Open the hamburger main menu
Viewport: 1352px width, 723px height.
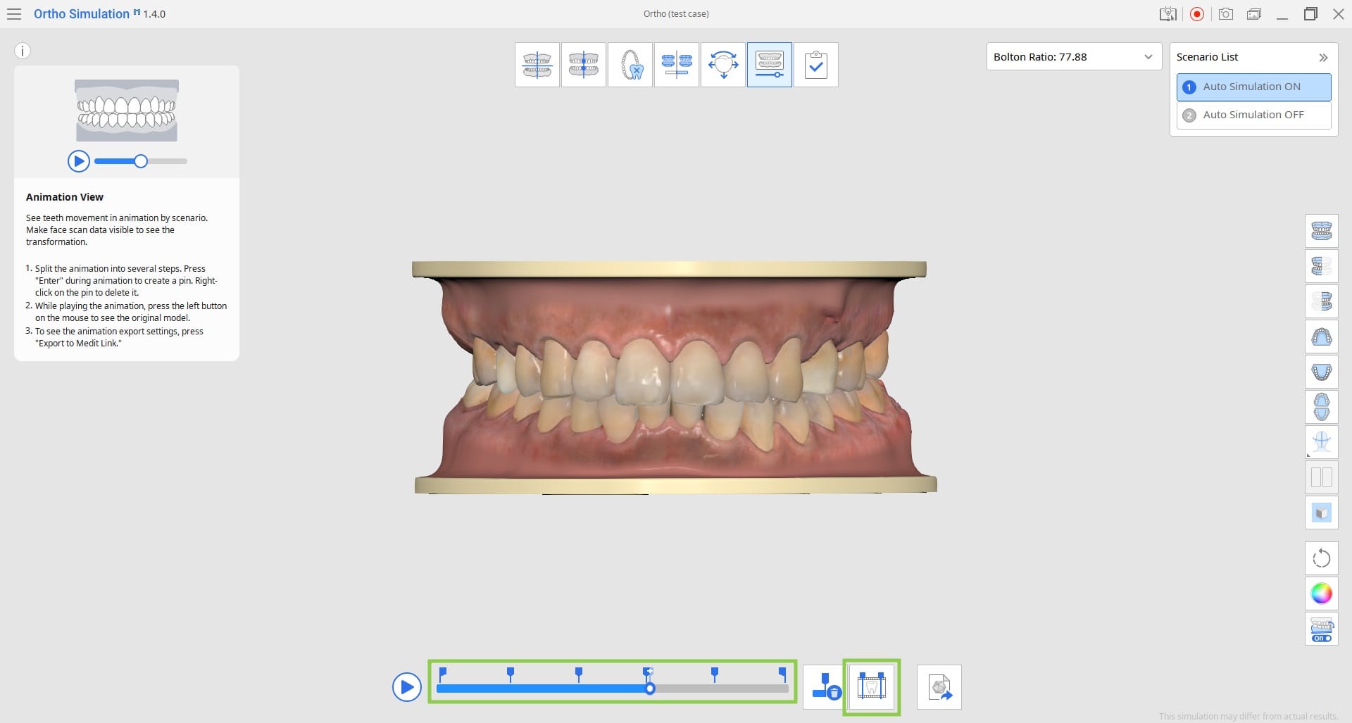pyautogui.click(x=14, y=14)
